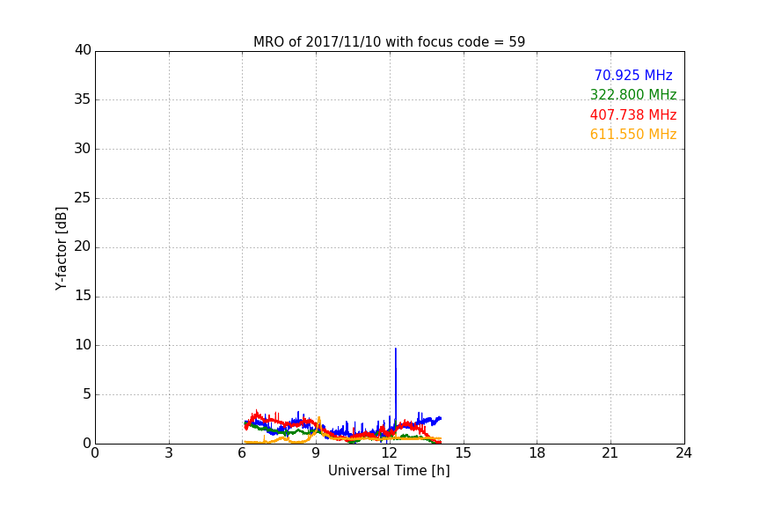
Task: Click the 'Y-factor [dB]' axis label
Action: tap(61, 248)
